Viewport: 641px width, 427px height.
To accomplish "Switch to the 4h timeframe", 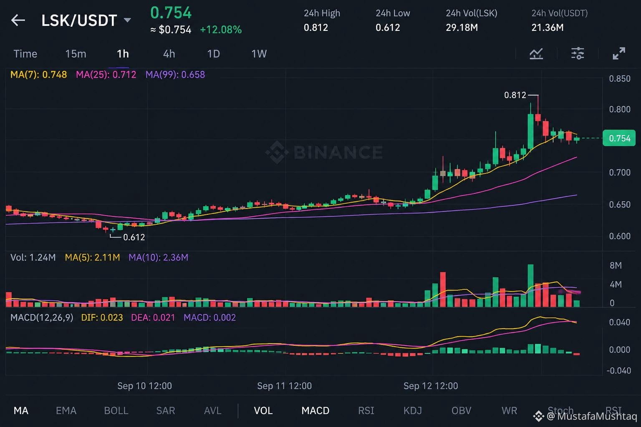I will pos(169,54).
